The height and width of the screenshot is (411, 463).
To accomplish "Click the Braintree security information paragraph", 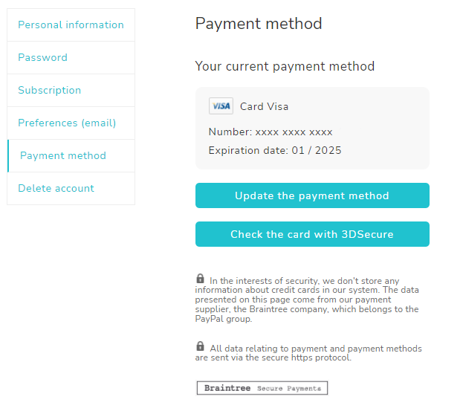I will click(307, 300).
